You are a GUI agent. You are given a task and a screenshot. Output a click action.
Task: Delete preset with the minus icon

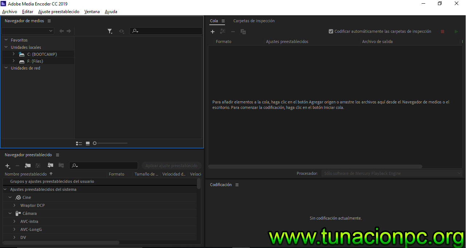click(x=17, y=166)
